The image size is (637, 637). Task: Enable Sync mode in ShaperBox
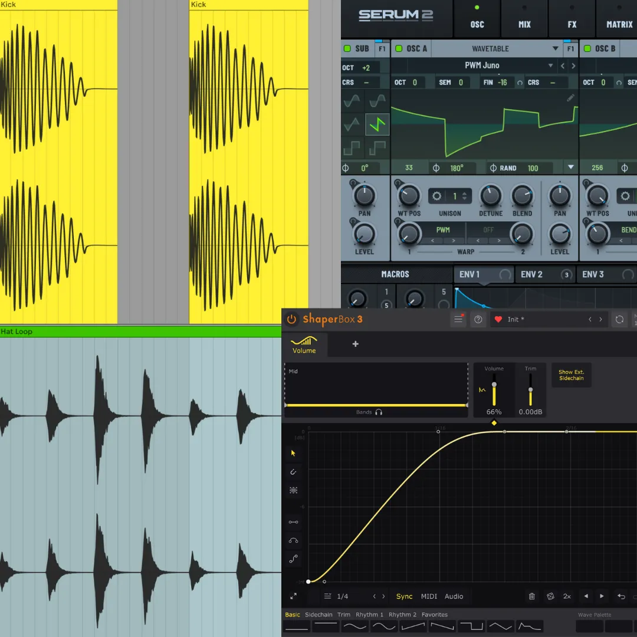click(404, 596)
